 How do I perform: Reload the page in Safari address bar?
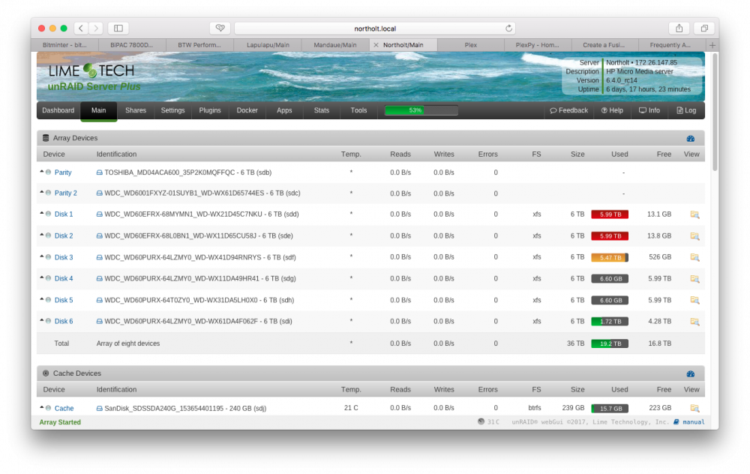pos(508,28)
